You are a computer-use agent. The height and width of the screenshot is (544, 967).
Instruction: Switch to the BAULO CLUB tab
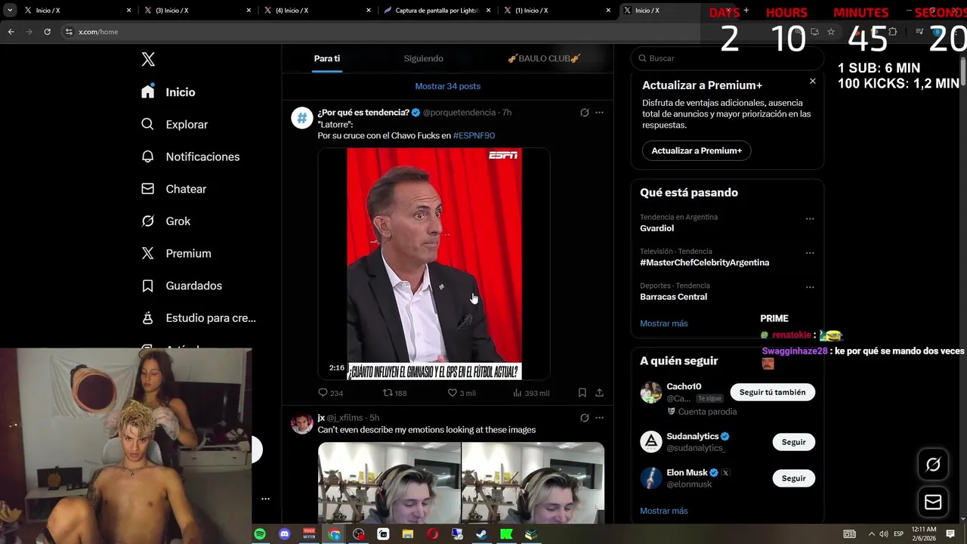[x=544, y=59]
